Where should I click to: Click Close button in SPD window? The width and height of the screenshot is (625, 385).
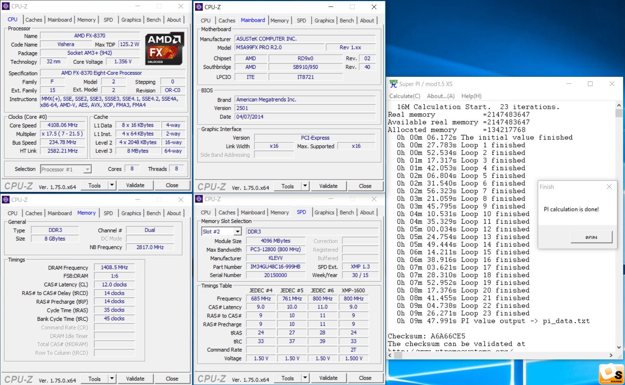click(x=365, y=378)
